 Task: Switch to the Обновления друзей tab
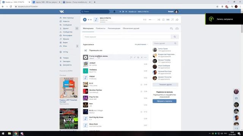tap(131, 29)
